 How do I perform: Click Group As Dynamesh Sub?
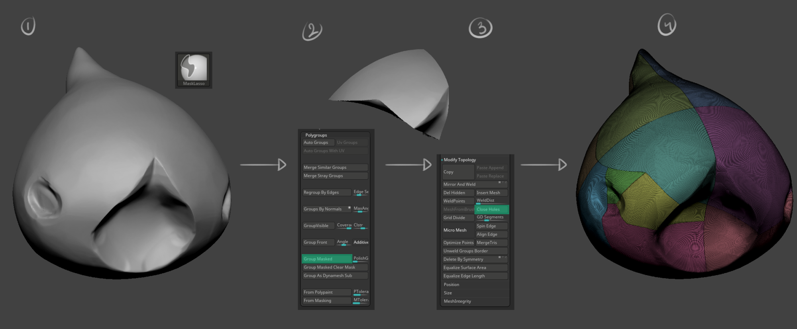click(335, 276)
